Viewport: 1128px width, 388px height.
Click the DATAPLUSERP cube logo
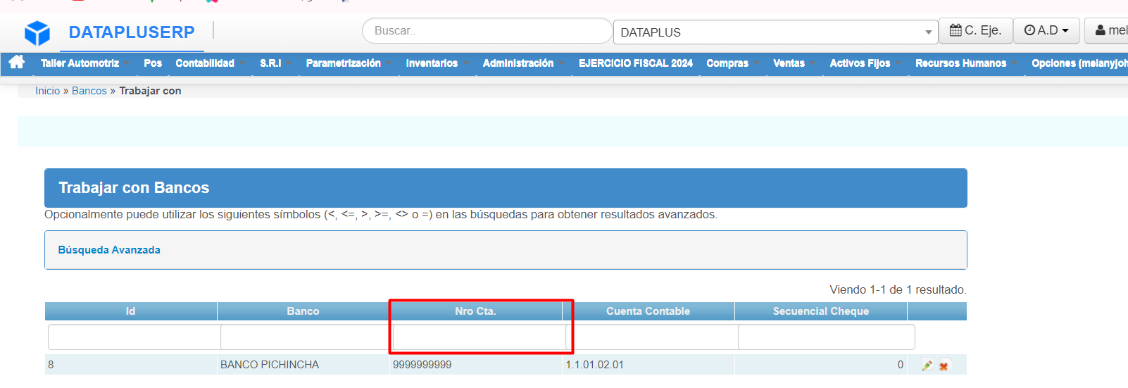(x=37, y=32)
